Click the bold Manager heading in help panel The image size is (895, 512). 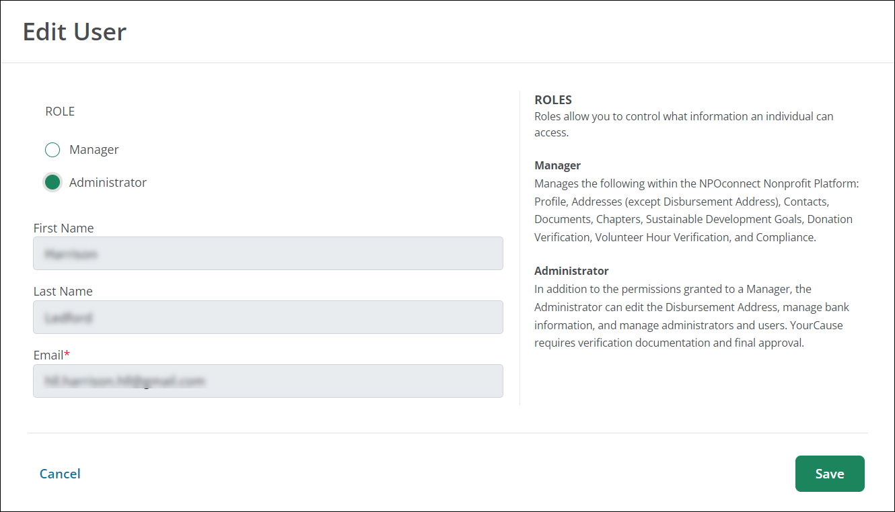[557, 165]
